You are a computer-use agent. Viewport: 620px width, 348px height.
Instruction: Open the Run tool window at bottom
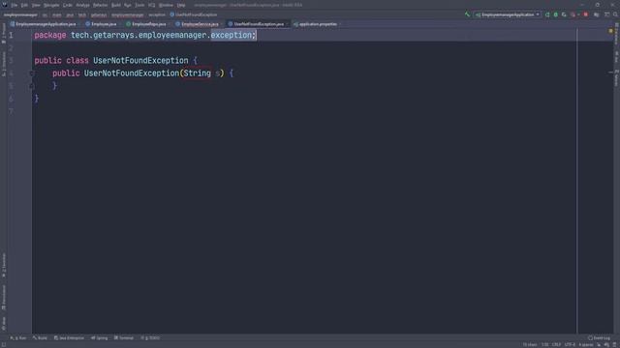pos(18,338)
